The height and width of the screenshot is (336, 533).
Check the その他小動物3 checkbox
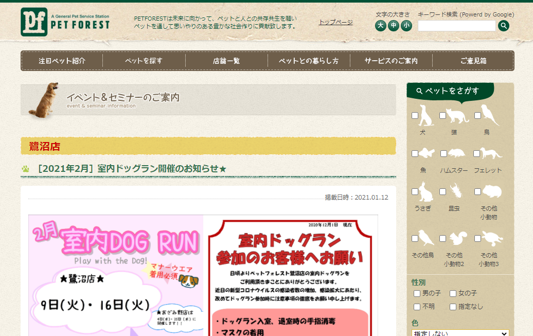[477, 239]
